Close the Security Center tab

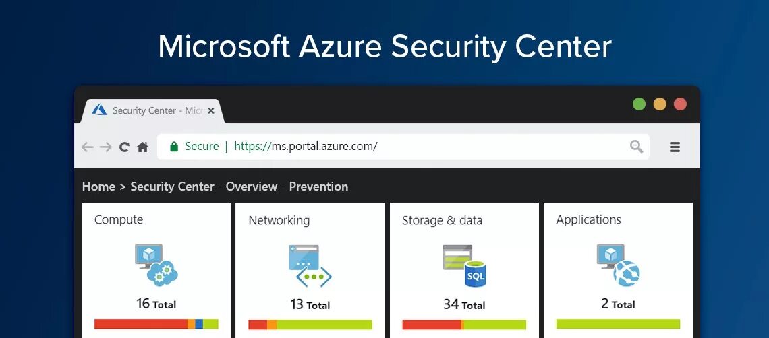(x=211, y=110)
